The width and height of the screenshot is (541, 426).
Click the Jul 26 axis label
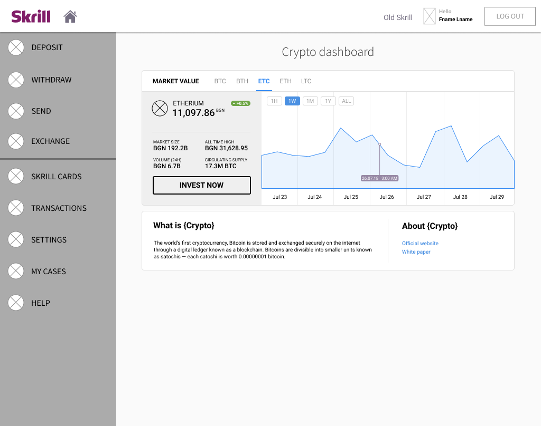click(386, 197)
